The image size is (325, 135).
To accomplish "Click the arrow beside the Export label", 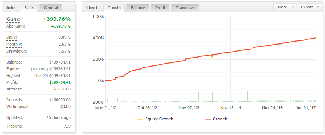I will pyautogui.click(x=317, y=7).
